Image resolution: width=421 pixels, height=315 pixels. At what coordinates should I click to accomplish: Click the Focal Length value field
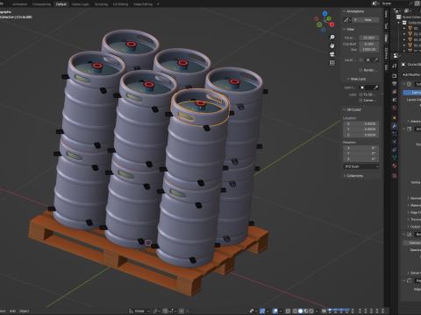click(x=369, y=38)
